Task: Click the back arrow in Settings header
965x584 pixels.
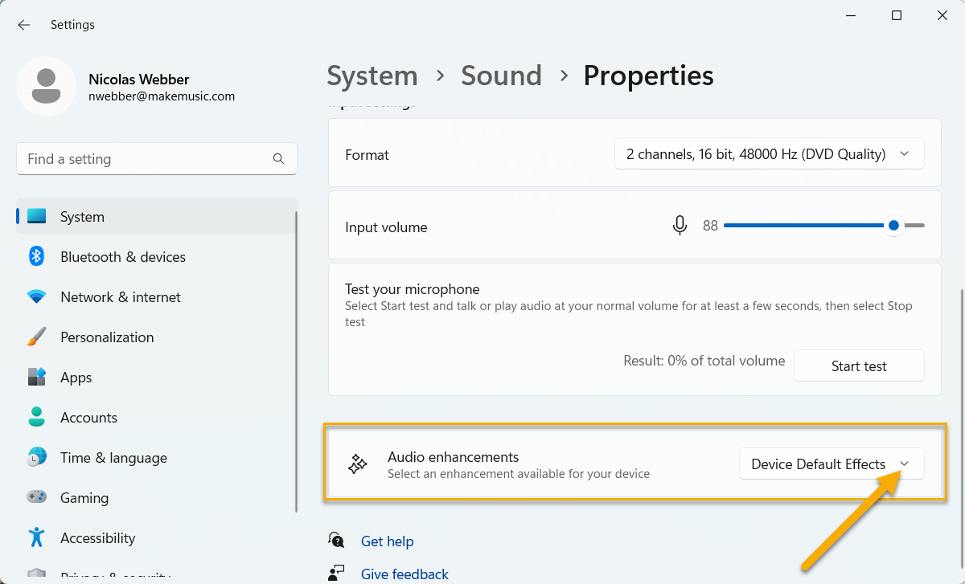Action: [x=24, y=25]
